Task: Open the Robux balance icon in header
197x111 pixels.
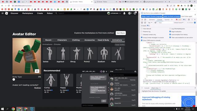Action: coord(129,13)
